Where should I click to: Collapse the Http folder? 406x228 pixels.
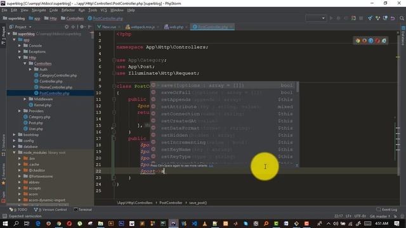point(20,58)
